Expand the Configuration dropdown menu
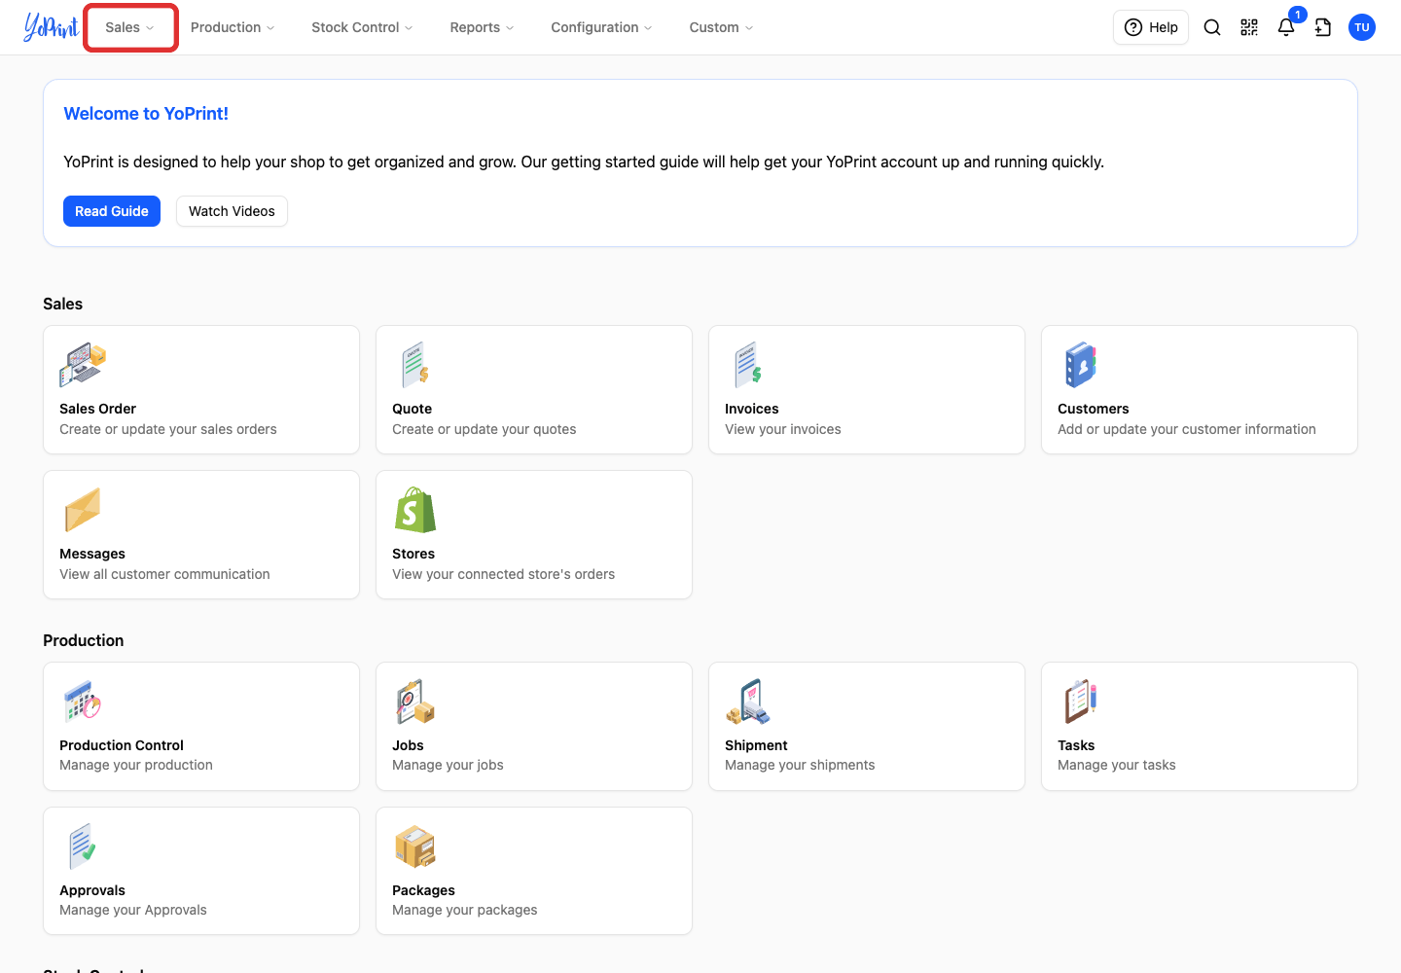 coord(601,27)
